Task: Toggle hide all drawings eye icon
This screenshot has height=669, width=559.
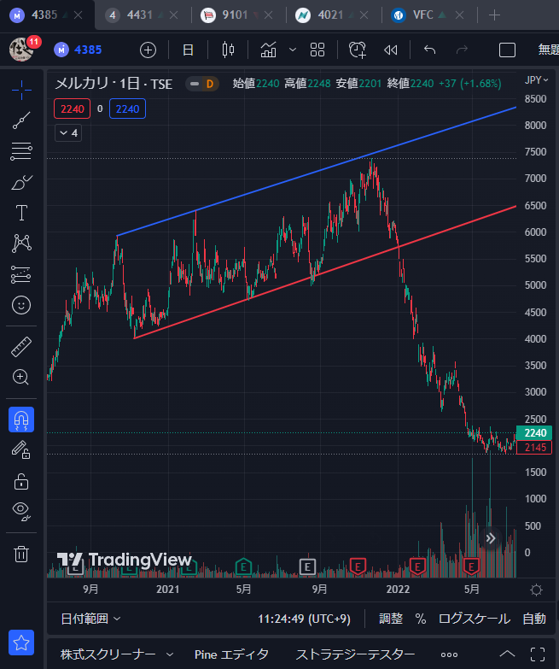Action: (21, 511)
